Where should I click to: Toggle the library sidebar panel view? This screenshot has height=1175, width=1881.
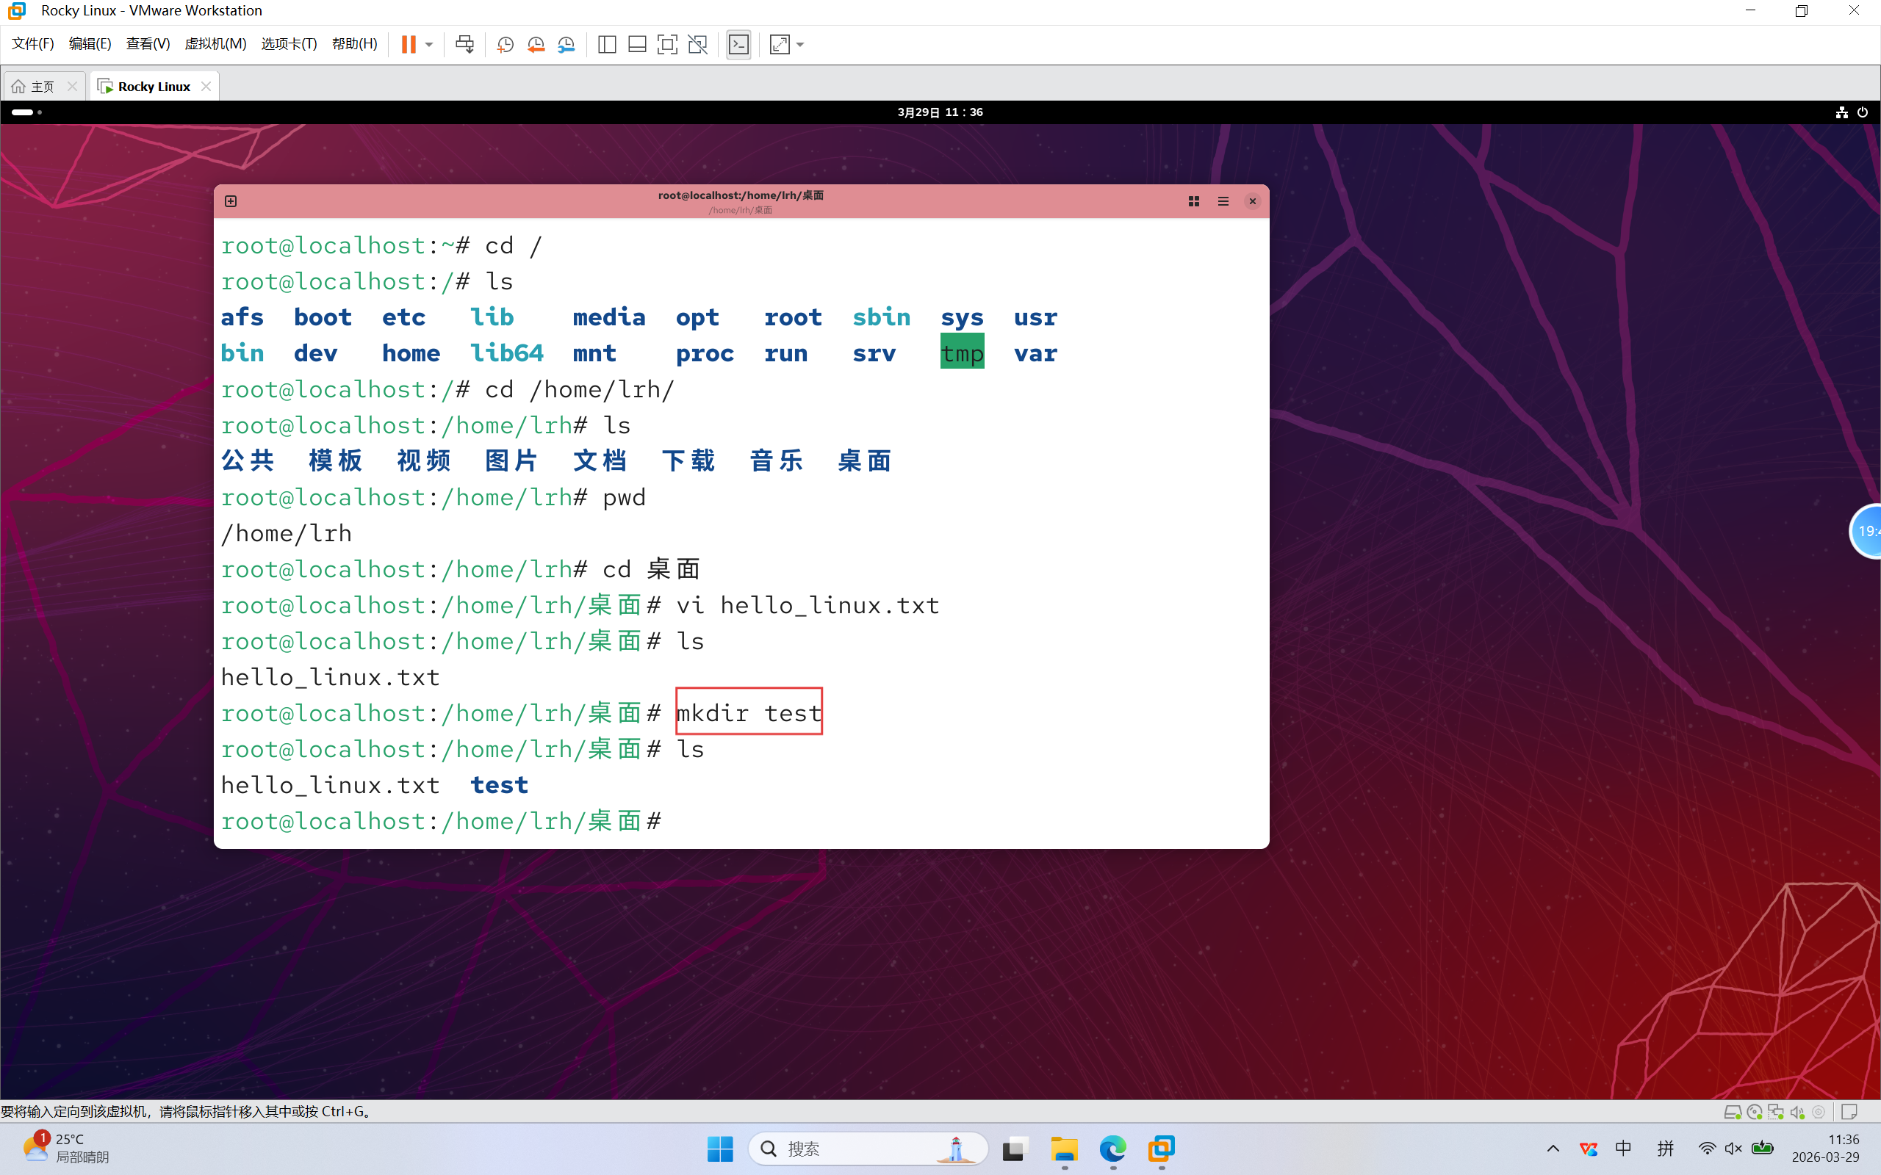(x=607, y=44)
